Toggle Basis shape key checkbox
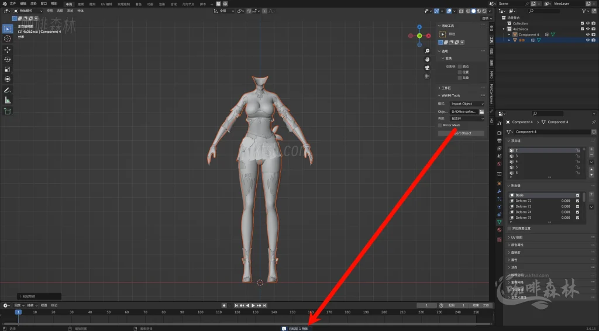 click(x=577, y=195)
